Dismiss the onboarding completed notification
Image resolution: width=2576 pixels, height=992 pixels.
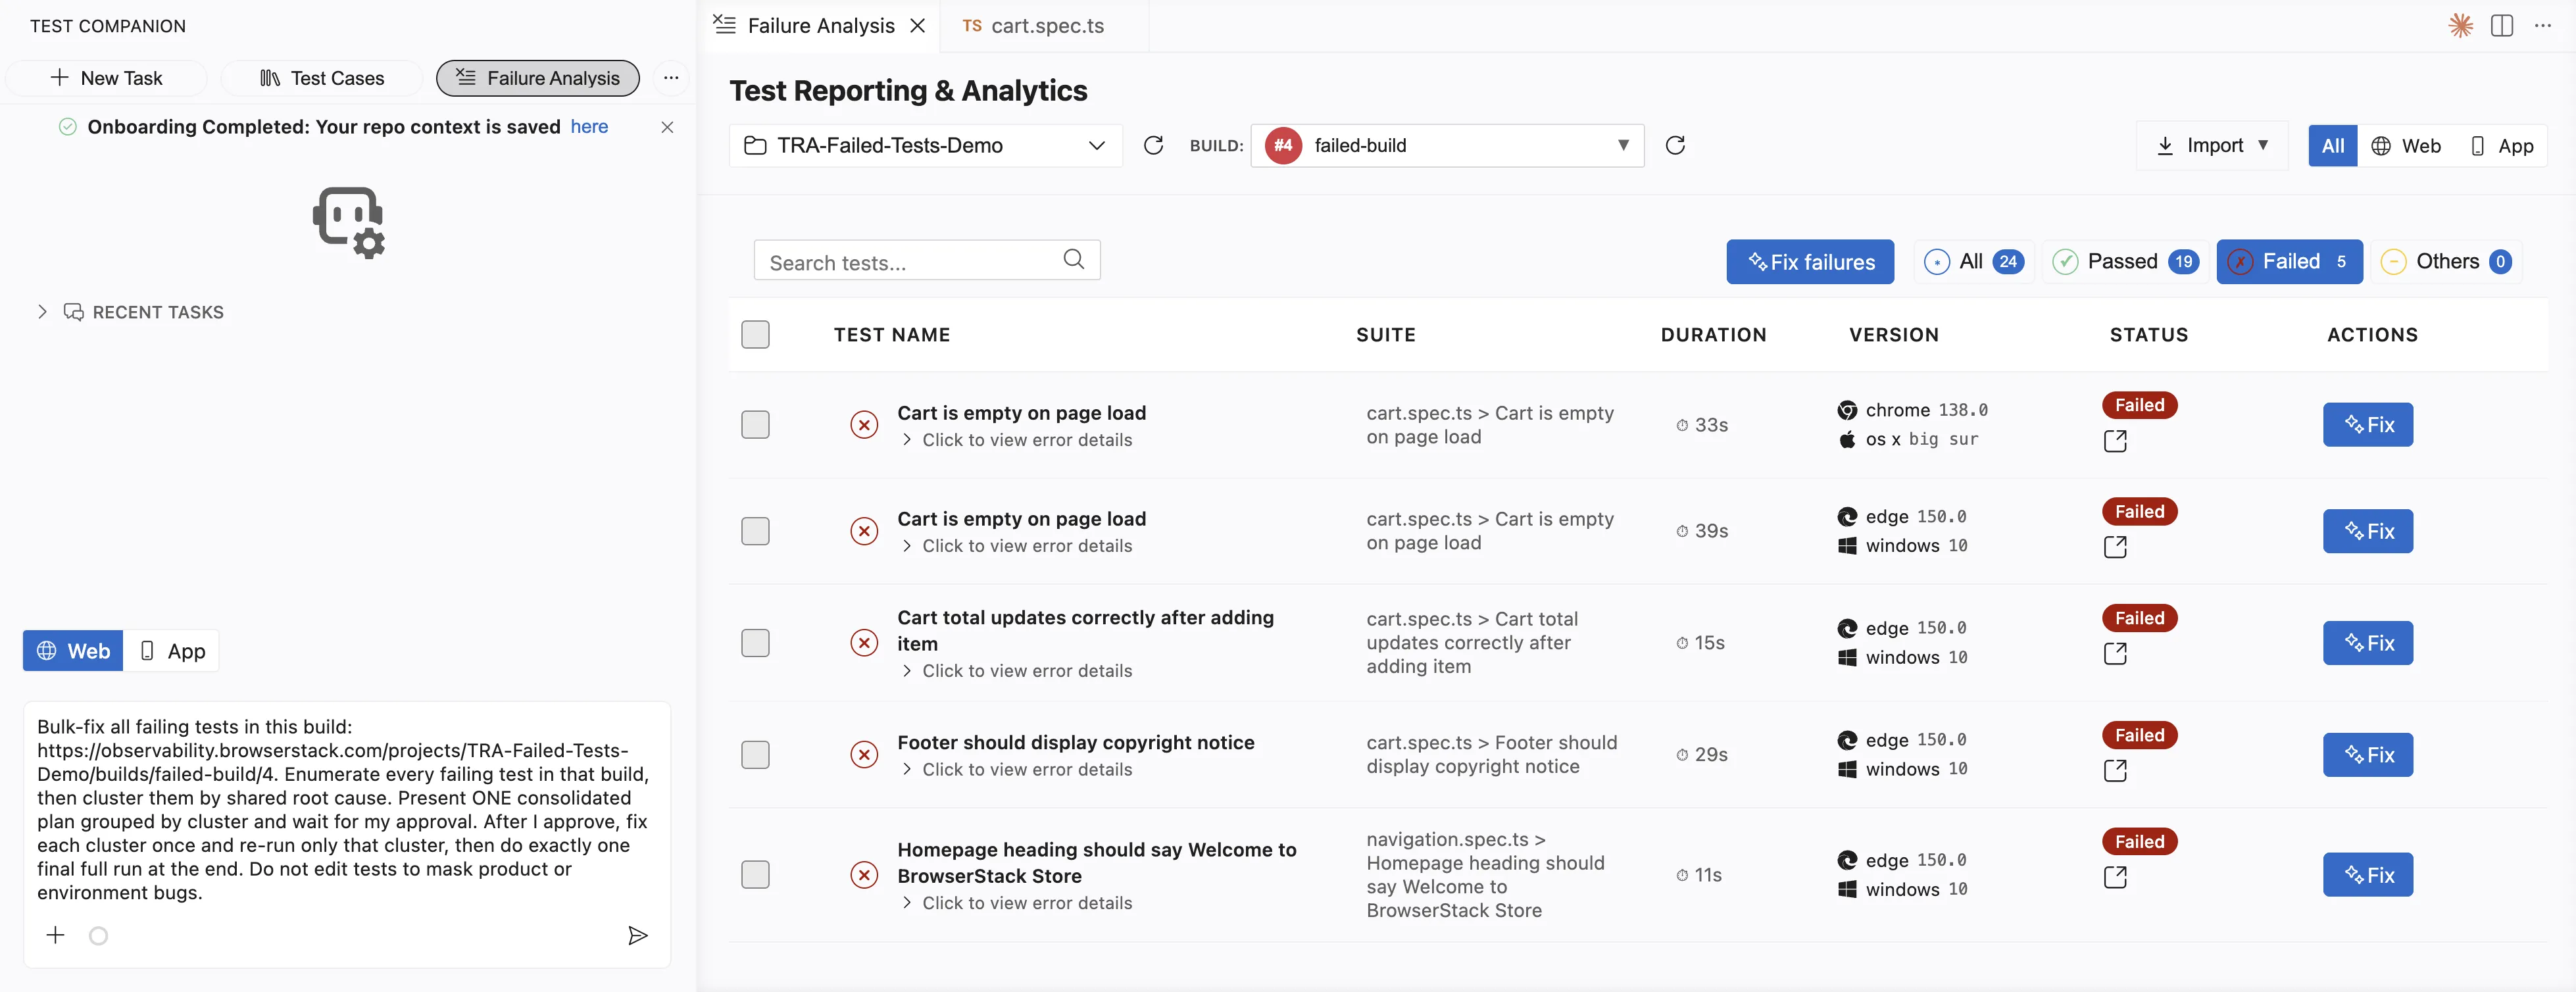pyautogui.click(x=667, y=127)
